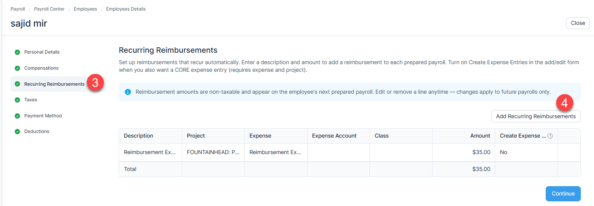This screenshot has height=206, width=594.
Task: Click the green check beside Payment Method
Action: pyautogui.click(x=17, y=116)
